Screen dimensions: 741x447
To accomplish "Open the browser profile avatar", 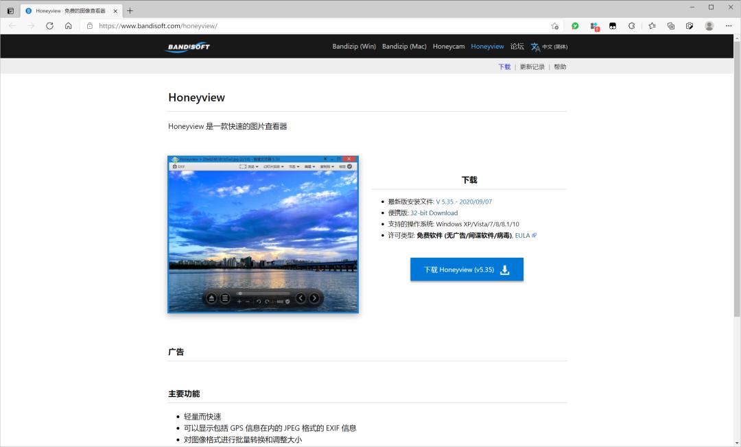I will pyautogui.click(x=709, y=25).
